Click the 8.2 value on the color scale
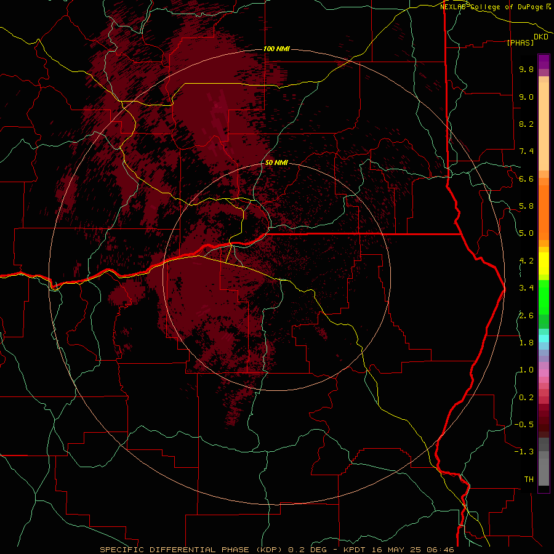The height and width of the screenshot is (554, 554). (x=526, y=124)
